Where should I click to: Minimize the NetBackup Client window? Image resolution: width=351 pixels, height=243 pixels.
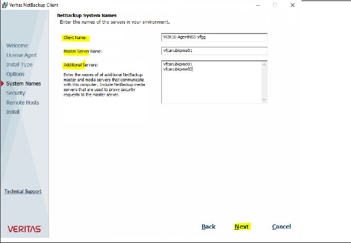[x=258, y=5]
